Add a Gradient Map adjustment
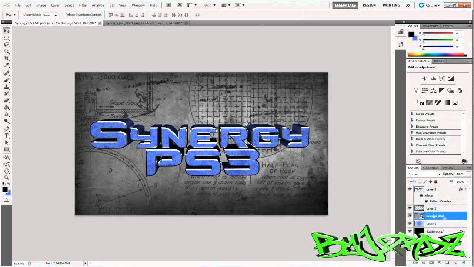This screenshot has width=474, height=267. click(x=447, y=102)
